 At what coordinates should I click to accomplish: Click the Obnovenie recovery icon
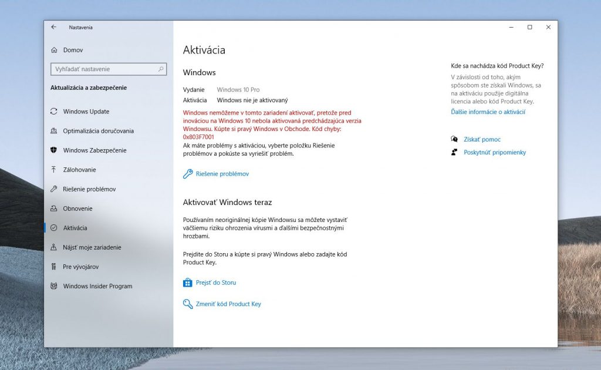53,208
